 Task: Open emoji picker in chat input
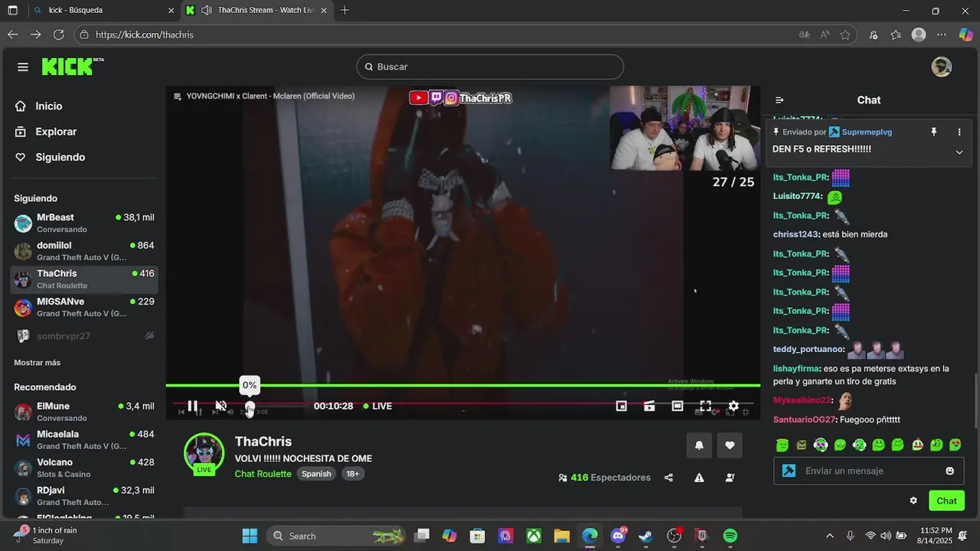coord(950,471)
